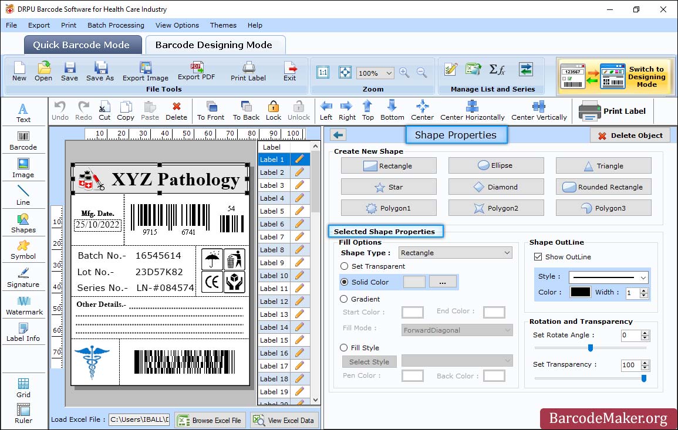Image resolution: width=678 pixels, height=430 pixels.
Task: Click the Delete toolbar icon
Action: coord(177,111)
